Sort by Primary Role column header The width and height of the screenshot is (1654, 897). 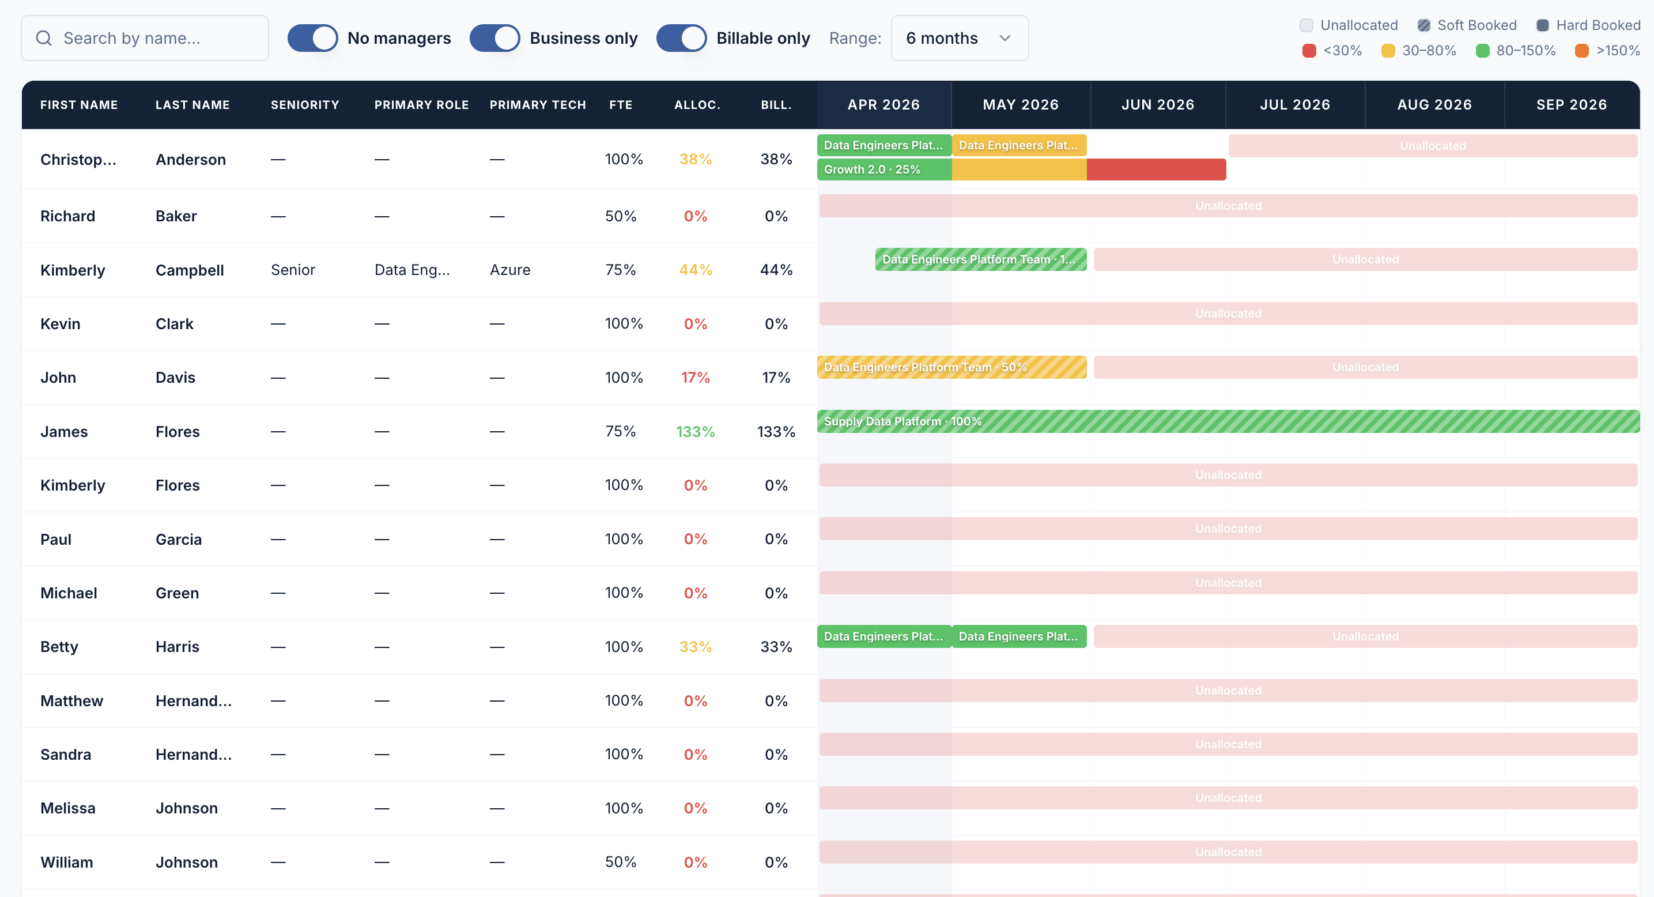(421, 105)
